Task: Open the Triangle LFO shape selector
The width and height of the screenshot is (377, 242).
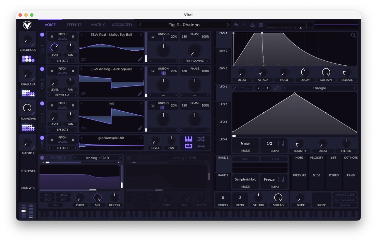Action: click(x=319, y=88)
